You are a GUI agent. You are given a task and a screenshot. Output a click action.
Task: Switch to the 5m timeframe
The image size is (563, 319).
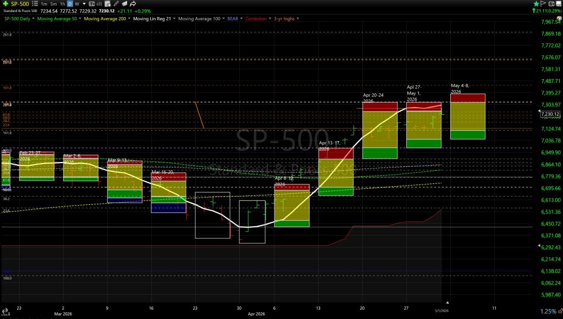tap(53, 4)
